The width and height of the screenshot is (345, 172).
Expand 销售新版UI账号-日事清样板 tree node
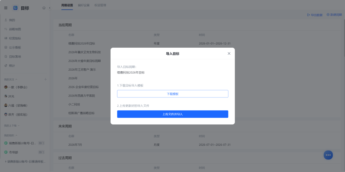point(5,161)
